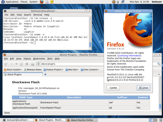Open the Release Notes bookmark

tap(33, 70)
